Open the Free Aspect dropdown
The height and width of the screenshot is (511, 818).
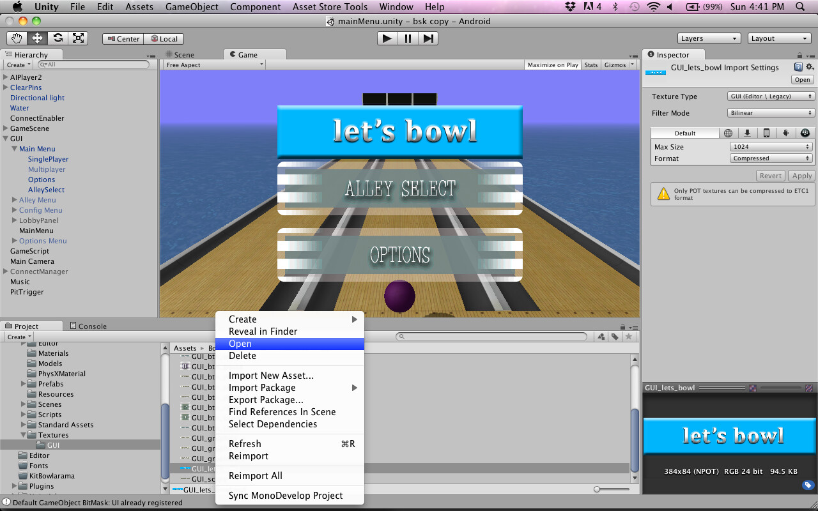(214, 64)
